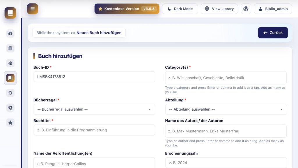Click the View Library button
The height and width of the screenshot is (168, 298).
tap(219, 9)
